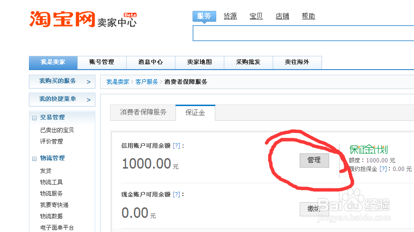
Task: Collapse the 物流管理 section toggle icon
Action: (x=34, y=159)
